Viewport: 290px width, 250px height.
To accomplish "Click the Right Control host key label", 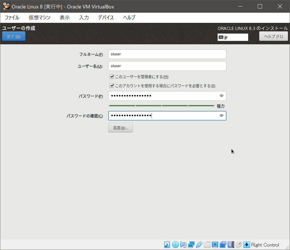I will click(x=265, y=245).
